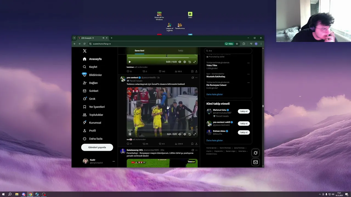
Task: Like the batuhan video post
Action: point(162,71)
